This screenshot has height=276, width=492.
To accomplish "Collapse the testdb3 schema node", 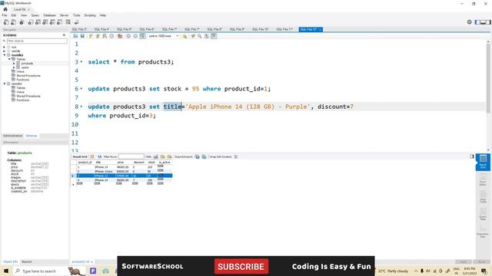I will tap(4, 84).
